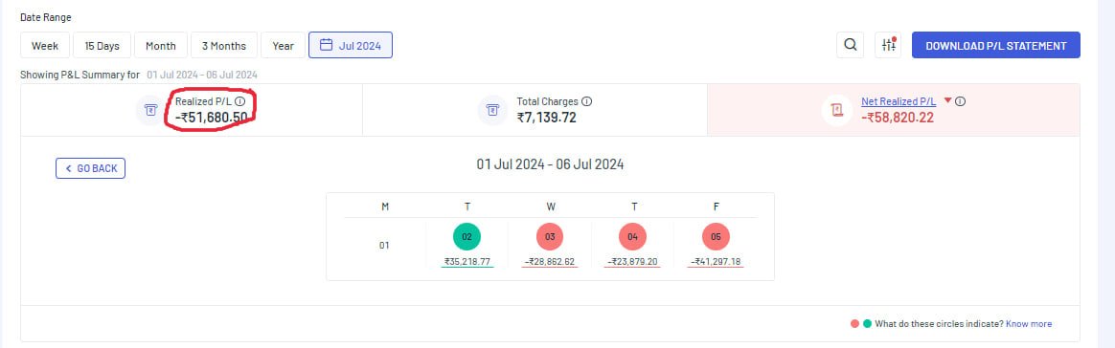Click info icon next to Total Charges

tap(586, 101)
